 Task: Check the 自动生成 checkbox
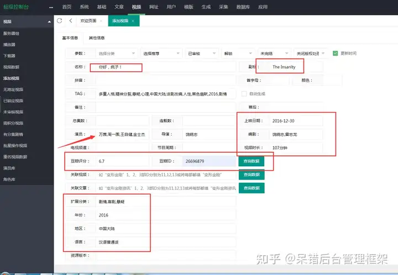click(244, 94)
